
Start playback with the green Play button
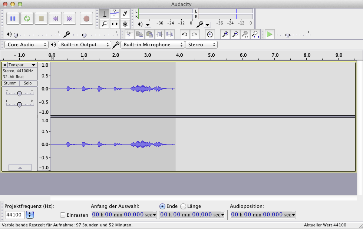(x=27, y=19)
